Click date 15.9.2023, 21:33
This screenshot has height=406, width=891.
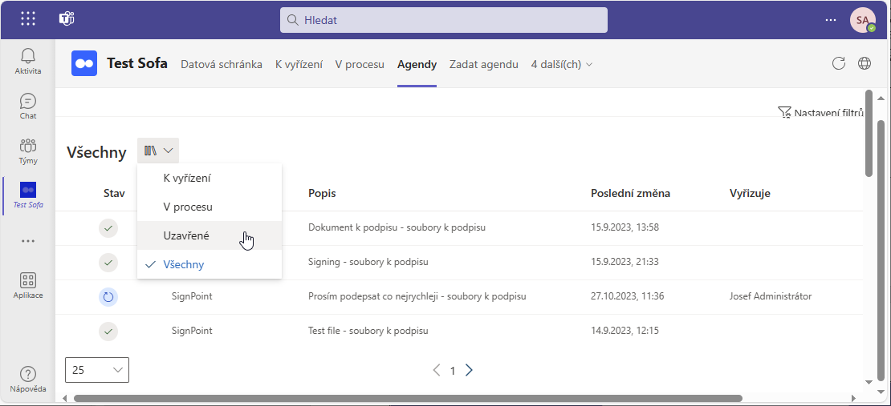click(625, 262)
